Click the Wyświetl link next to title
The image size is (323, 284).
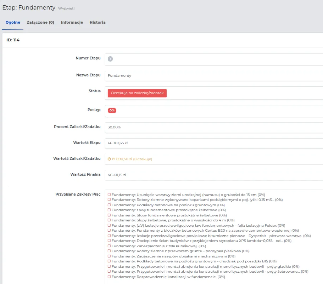[66, 8]
